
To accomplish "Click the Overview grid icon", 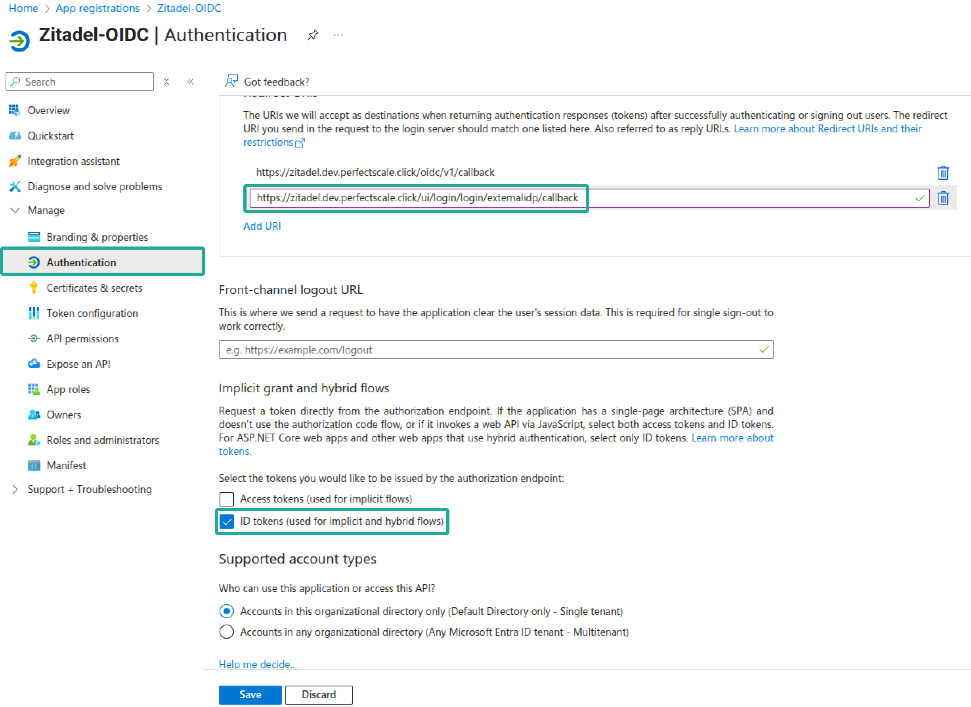I will tap(15, 110).
